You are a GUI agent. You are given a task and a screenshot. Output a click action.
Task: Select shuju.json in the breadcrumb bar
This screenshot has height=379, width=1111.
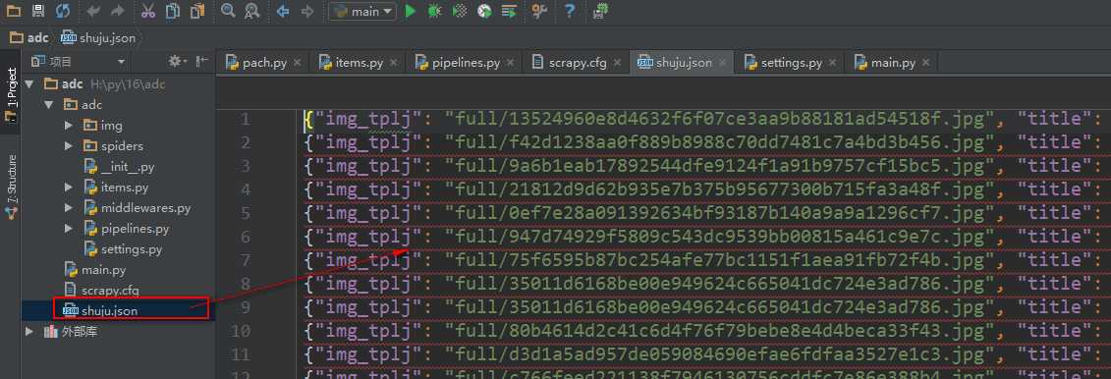click(97, 37)
